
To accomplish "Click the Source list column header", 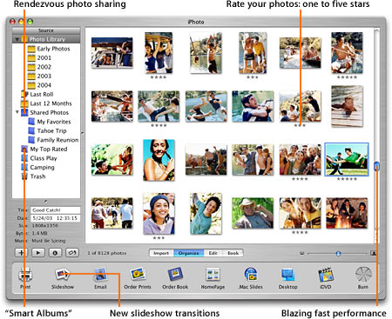I will [46, 30].
